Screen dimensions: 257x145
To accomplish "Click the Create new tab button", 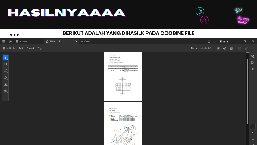I will tap(85, 41).
